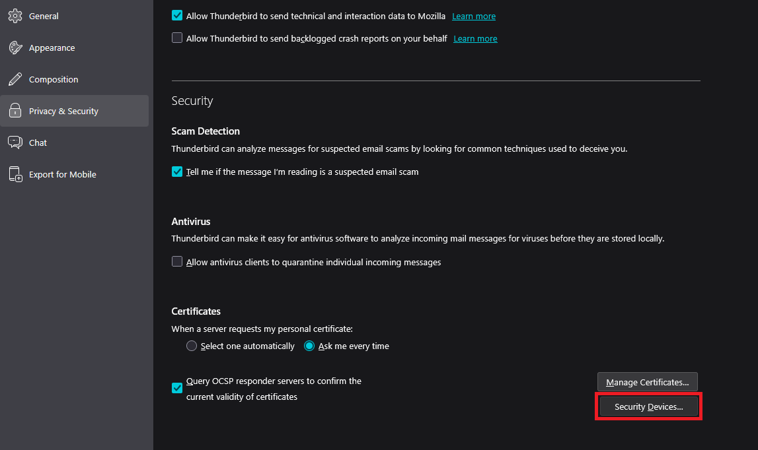Image resolution: width=758 pixels, height=450 pixels.
Task: Open Learn more link for technical data
Action: coord(473,16)
